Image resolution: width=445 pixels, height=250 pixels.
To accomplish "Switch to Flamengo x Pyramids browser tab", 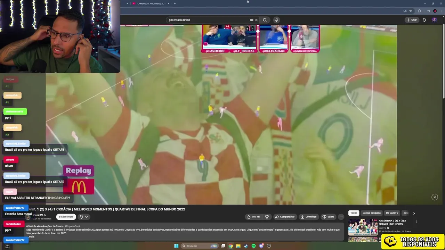I will coord(150,3).
